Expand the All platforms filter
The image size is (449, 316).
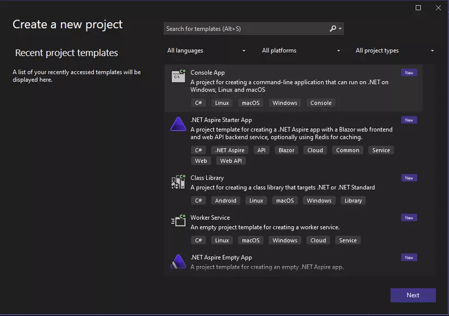point(301,51)
